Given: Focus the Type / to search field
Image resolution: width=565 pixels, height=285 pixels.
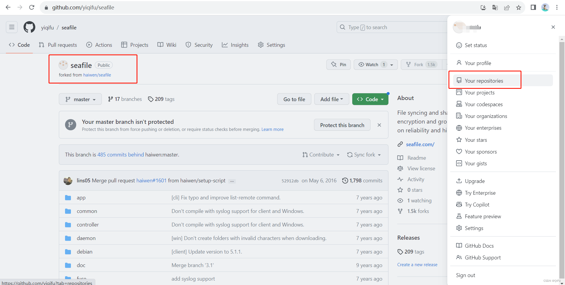Looking at the screenshot, I should click(x=383, y=27).
